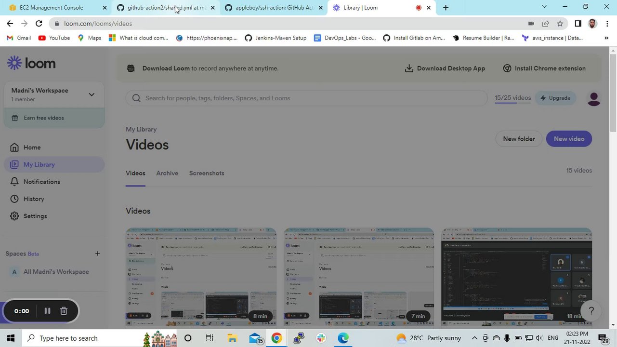Open Chrome three-dot menu
617x347 pixels.
[607, 24]
